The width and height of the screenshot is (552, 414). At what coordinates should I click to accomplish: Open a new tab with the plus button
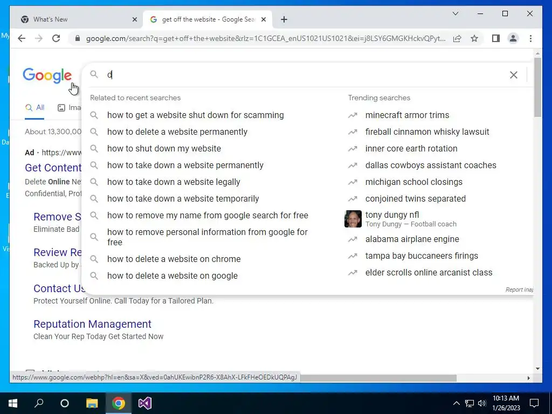(284, 19)
